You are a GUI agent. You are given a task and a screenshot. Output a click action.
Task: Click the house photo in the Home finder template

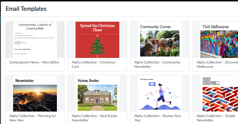pyautogui.click(x=97, y=98)
